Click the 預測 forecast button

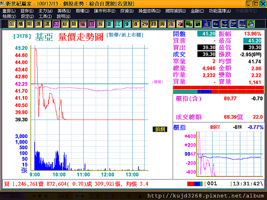pyautogui.click(x=160, y=129)
